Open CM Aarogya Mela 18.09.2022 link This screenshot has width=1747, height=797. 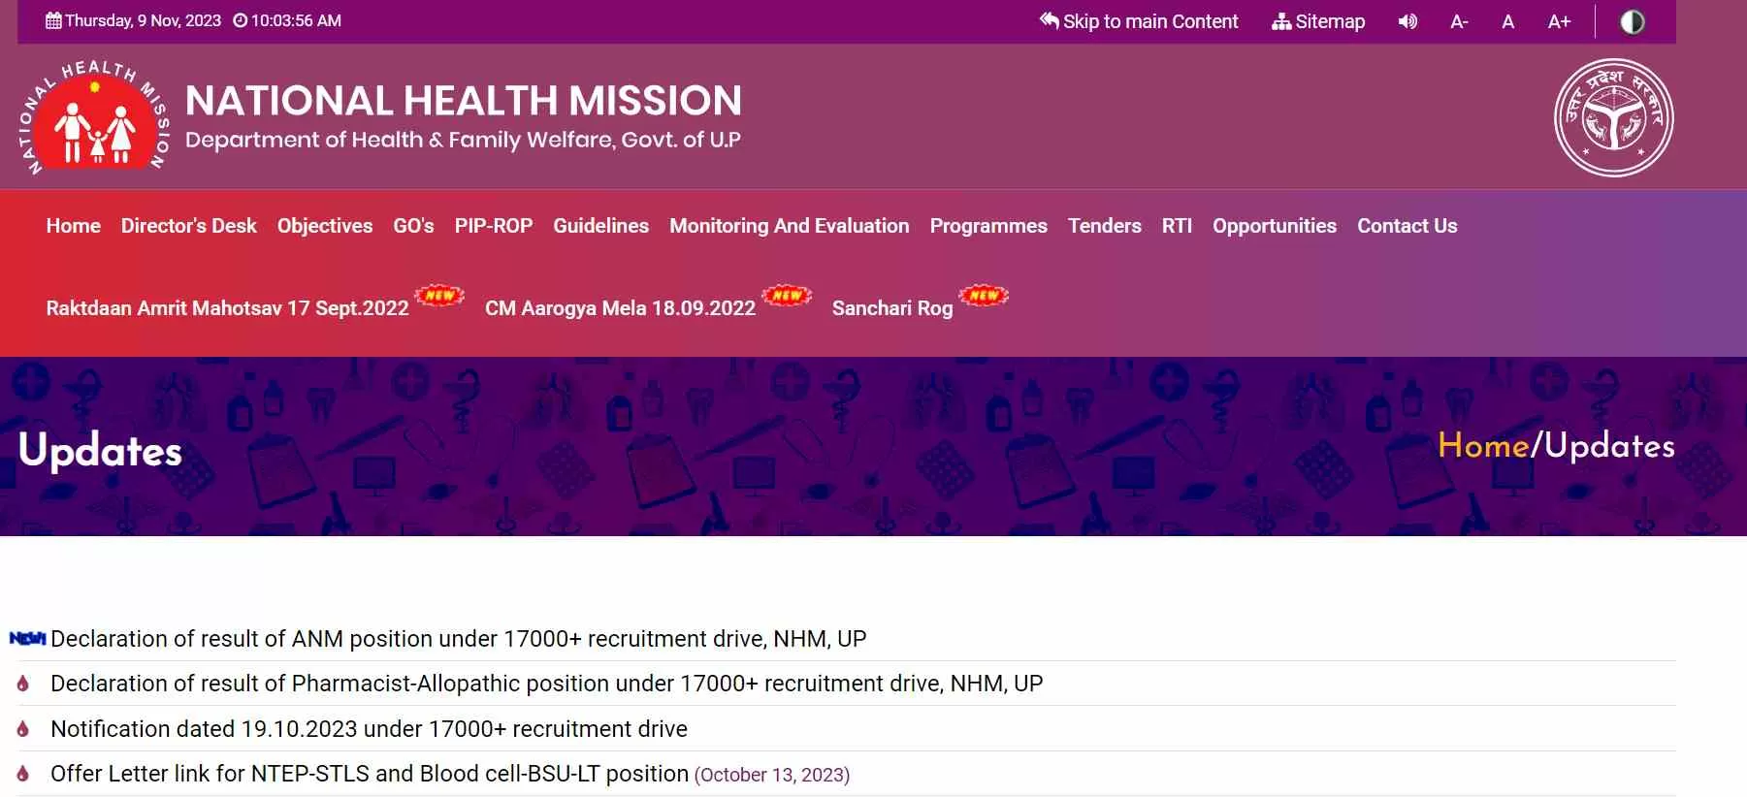pyautogui.click(x=621, y=308)
